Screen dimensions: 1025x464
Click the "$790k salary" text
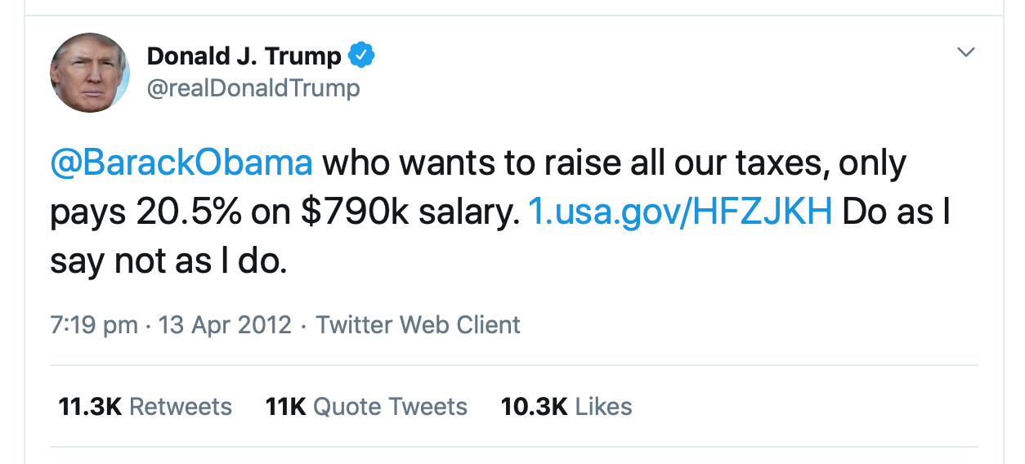[x=410, y=212]
